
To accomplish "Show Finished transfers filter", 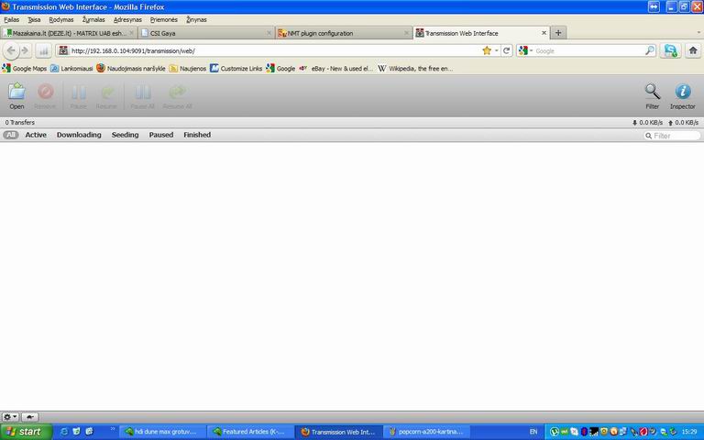I will (x=197, y=135).
